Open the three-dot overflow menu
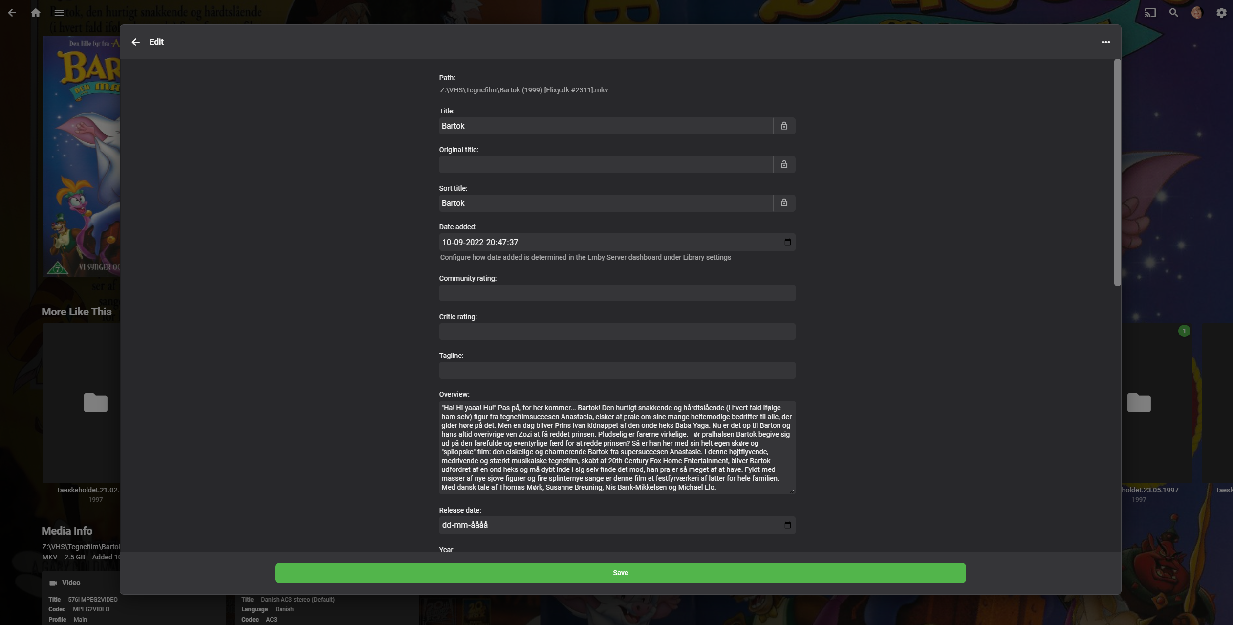This screenshot has height=625, width=1233. click(x=1105, y=42)
